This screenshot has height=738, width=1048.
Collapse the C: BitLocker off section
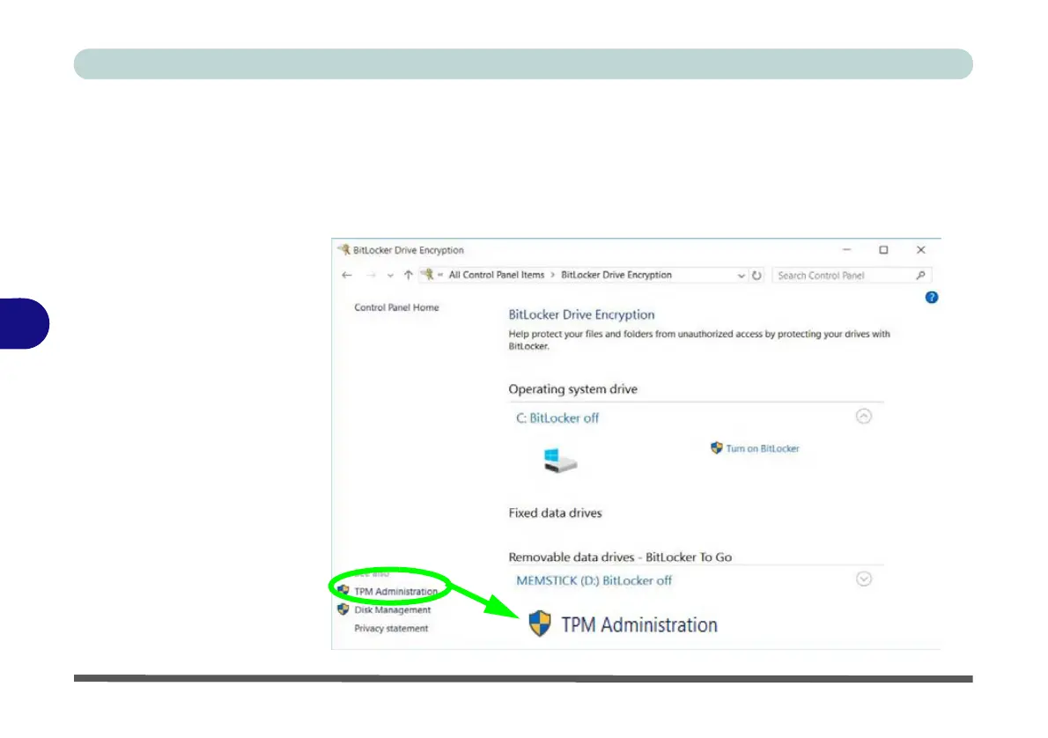pos(864,417)
